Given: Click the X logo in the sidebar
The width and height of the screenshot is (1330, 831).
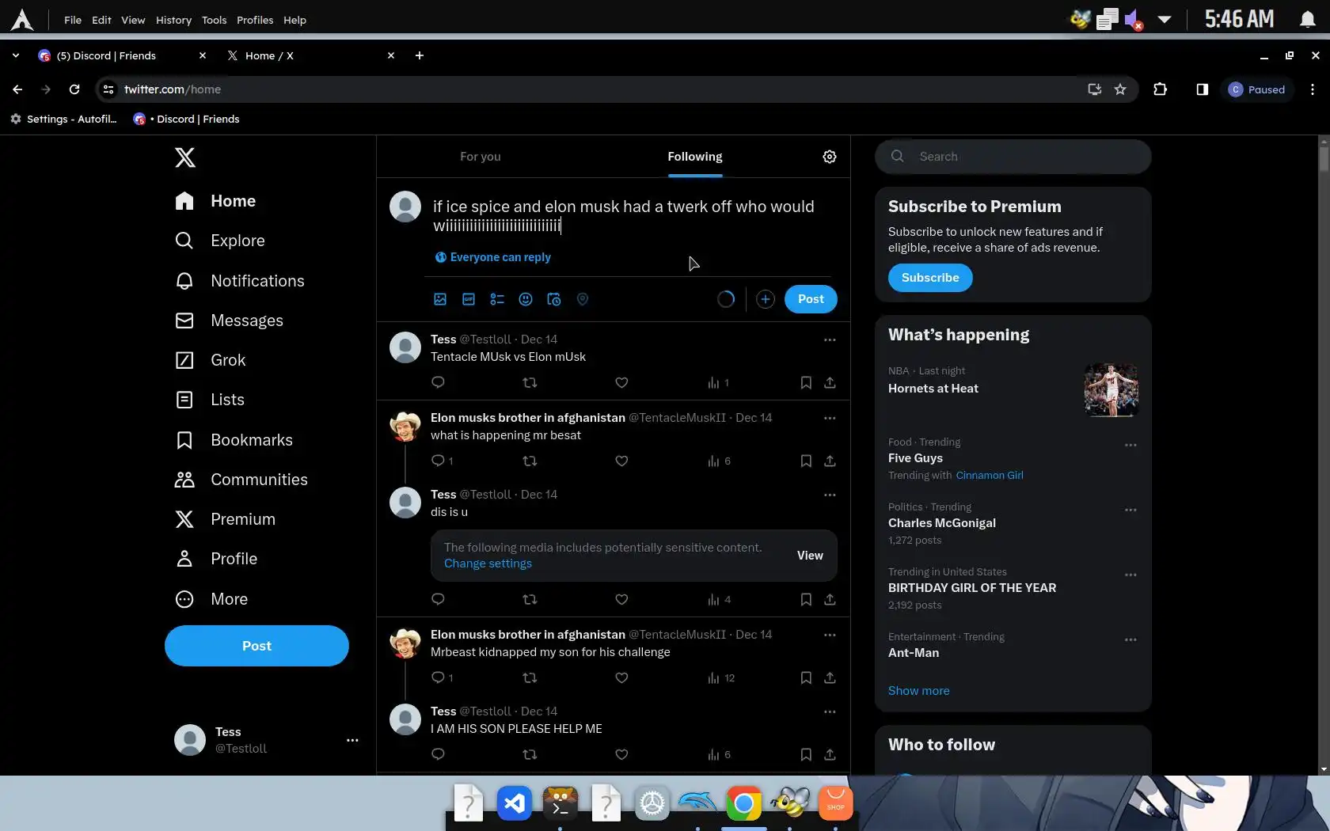Looking at the screenshot, I should coord(185,157).
